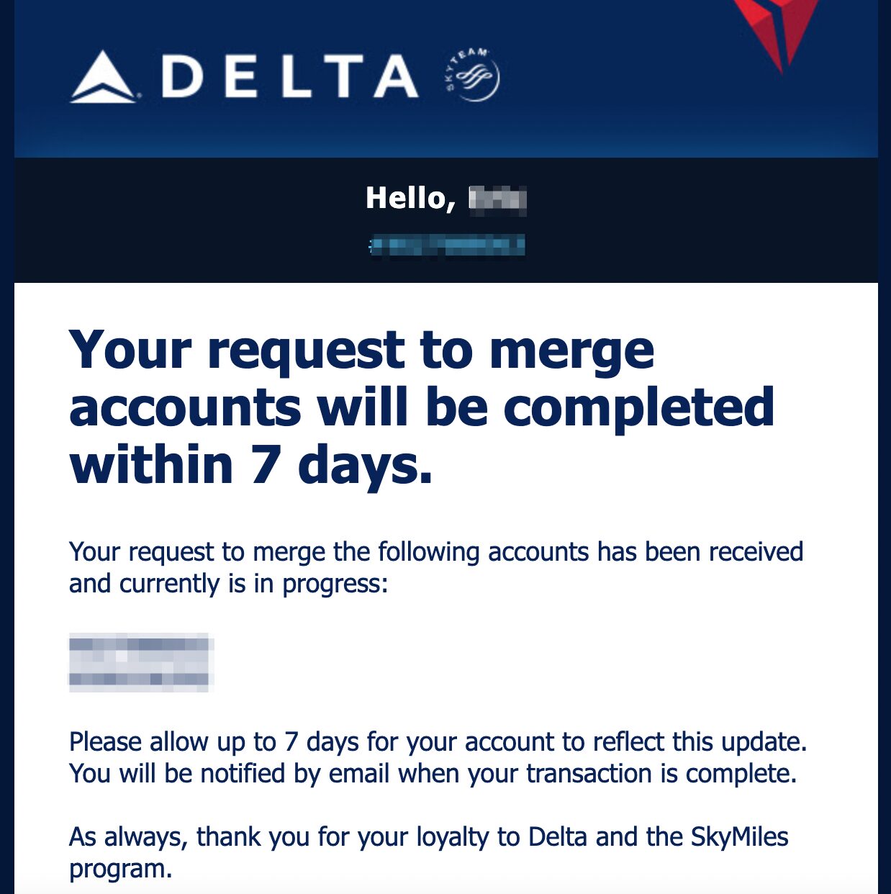Click the word "program." at the bottom
Image resolution: width=891 pixels, height=894 pixels.
click(x=121, y=870)
